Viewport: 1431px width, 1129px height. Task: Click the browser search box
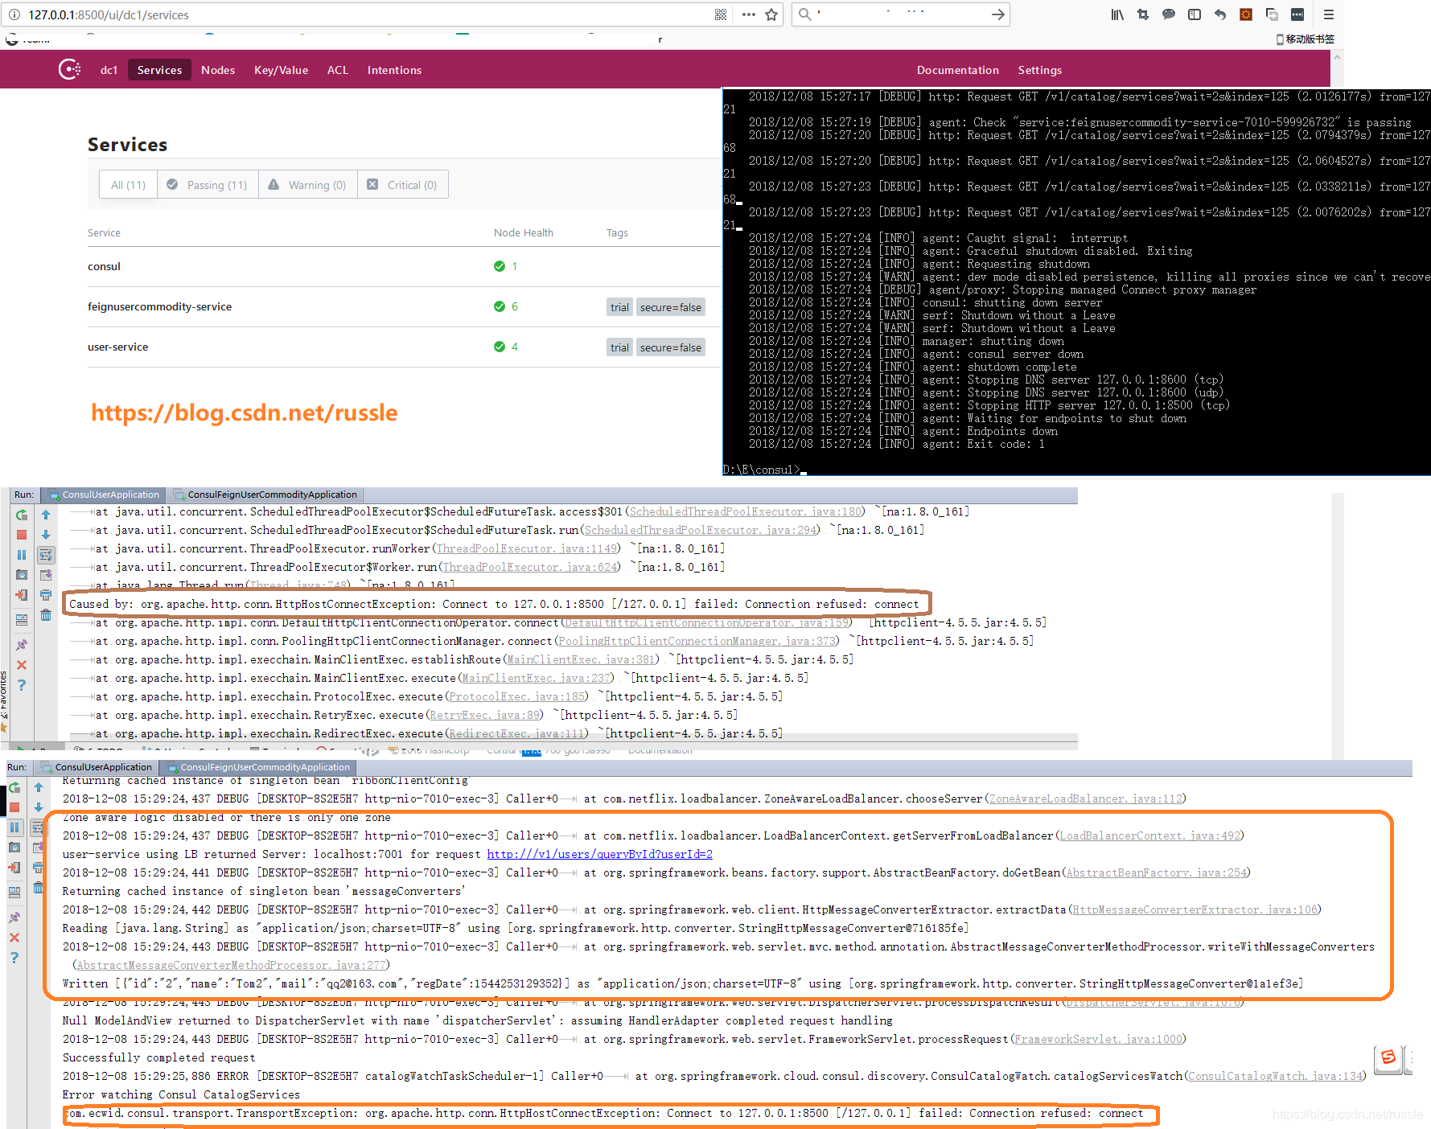900,14
